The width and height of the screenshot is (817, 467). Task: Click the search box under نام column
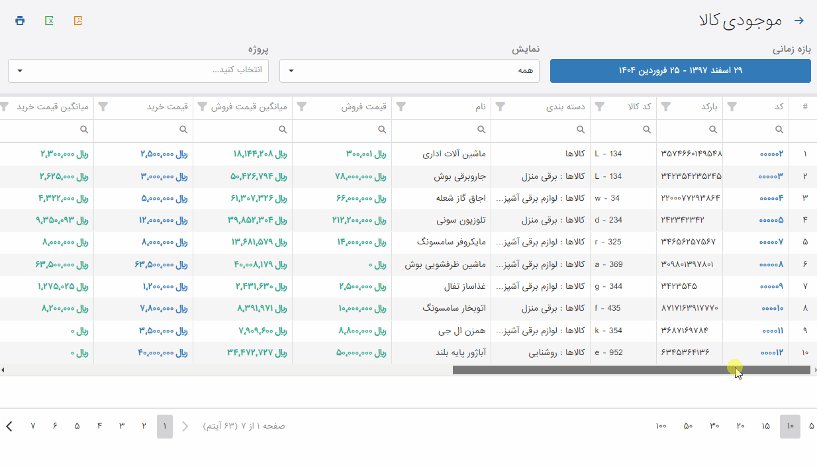442,130
